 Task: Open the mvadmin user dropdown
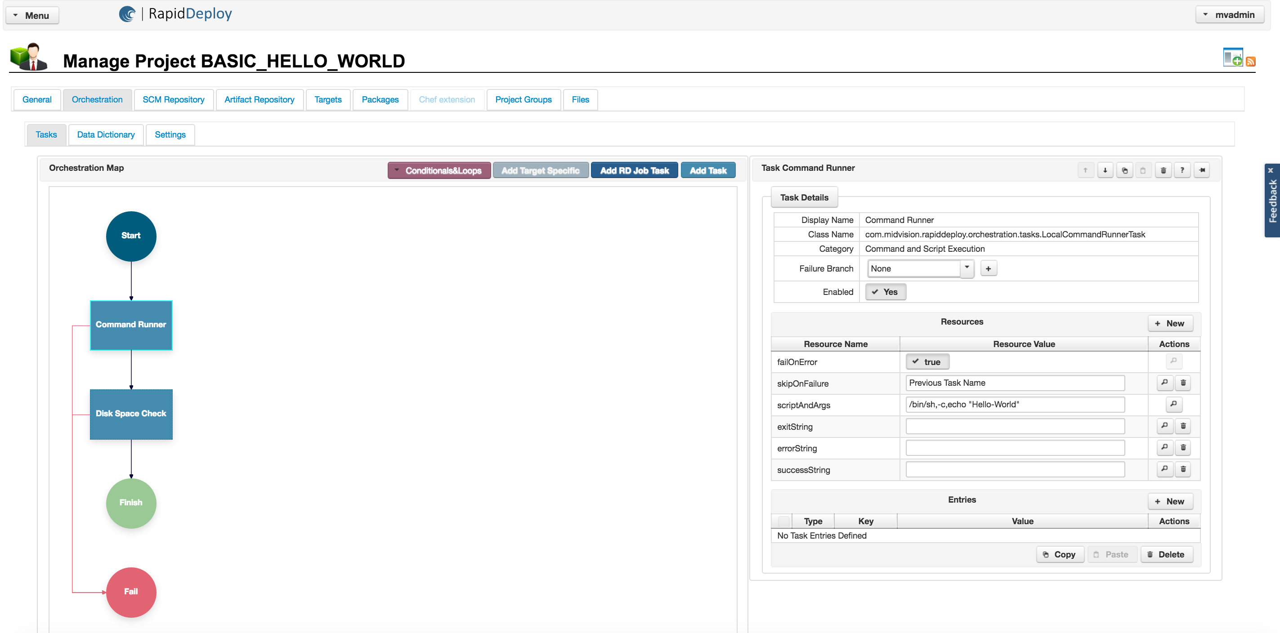(1229, 15)
